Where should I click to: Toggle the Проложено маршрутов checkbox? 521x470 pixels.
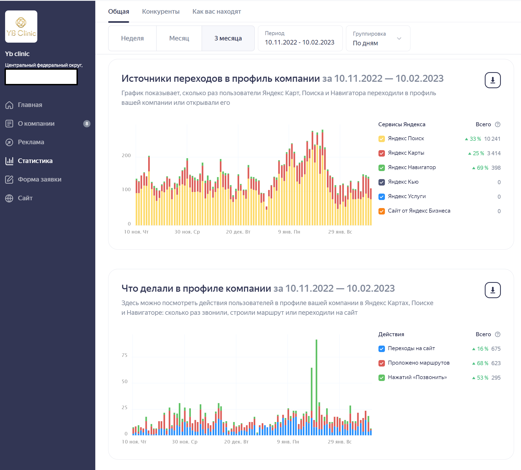(382, 363)
